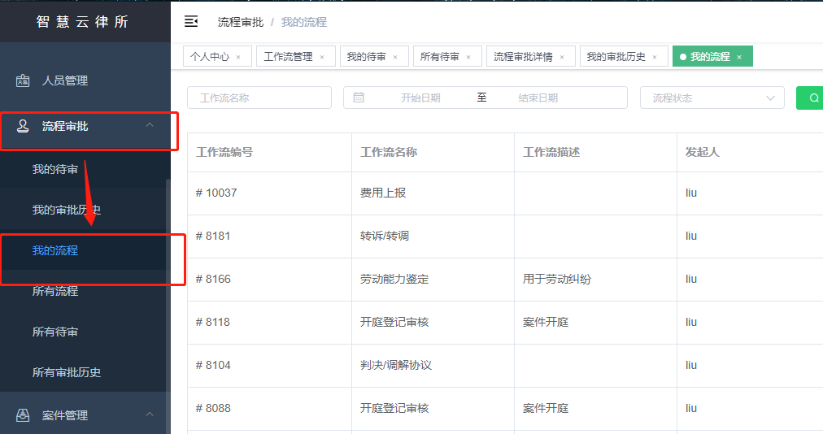This screenshot has width=823, height=434.
Task: Select row number # 10037
Action: (216, 193)
